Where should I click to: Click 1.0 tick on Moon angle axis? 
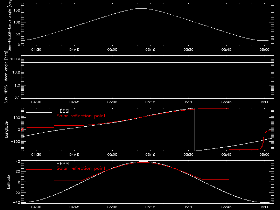click(17, 85)
